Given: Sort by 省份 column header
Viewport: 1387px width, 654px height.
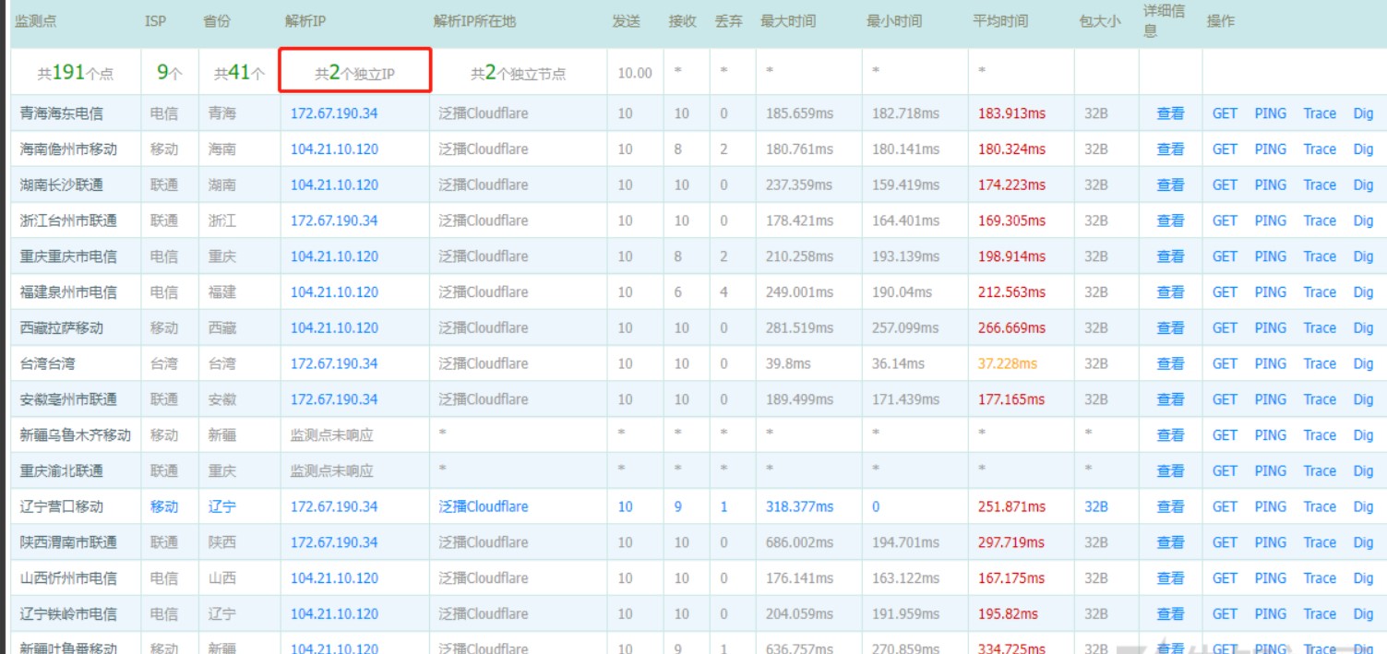Looking at the screenshot, I should point(217,21).
